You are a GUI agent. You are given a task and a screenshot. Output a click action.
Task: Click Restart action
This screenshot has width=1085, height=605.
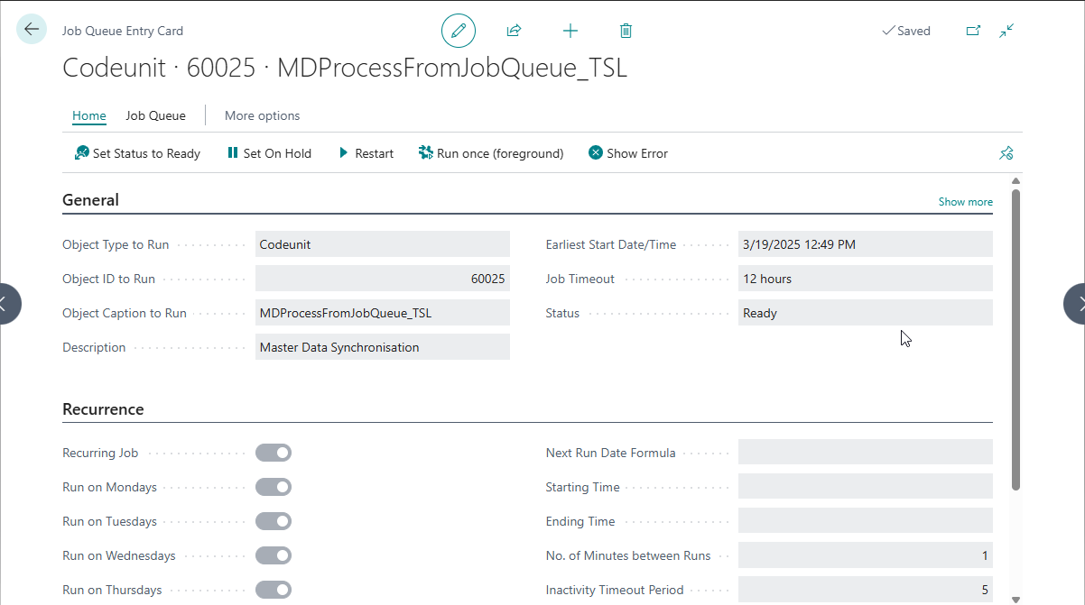[366, 153]
